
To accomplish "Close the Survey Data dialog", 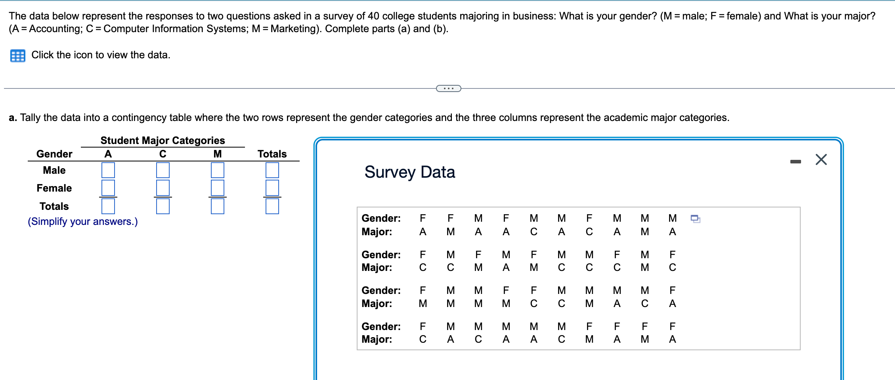I will 821,159.
